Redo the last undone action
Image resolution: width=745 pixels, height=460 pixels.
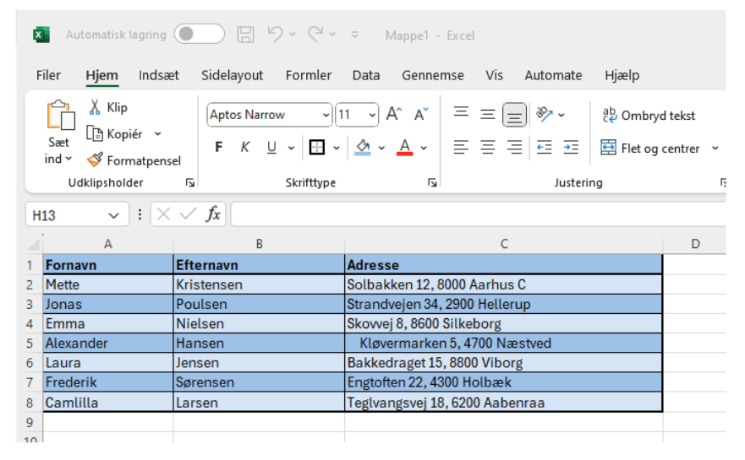pyautogui.click(x=315, y=34)
